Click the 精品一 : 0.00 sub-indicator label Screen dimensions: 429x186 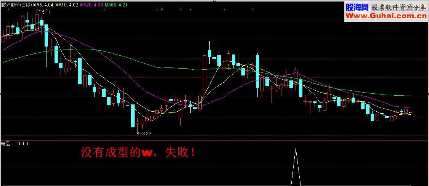pos(15,144)
